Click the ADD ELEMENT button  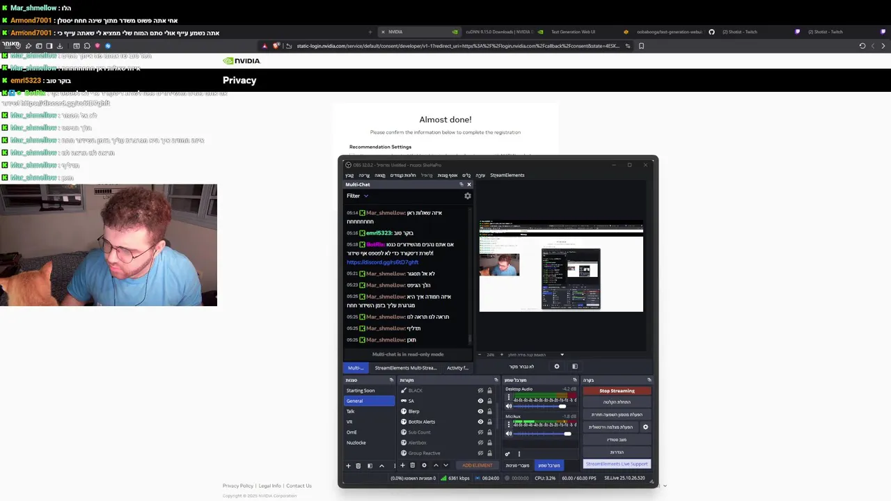click(477, 466)
